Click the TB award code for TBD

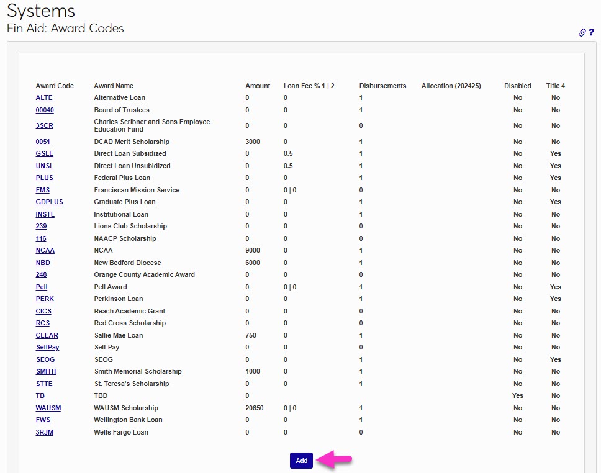pyautogui.click(x=40, y=395)
